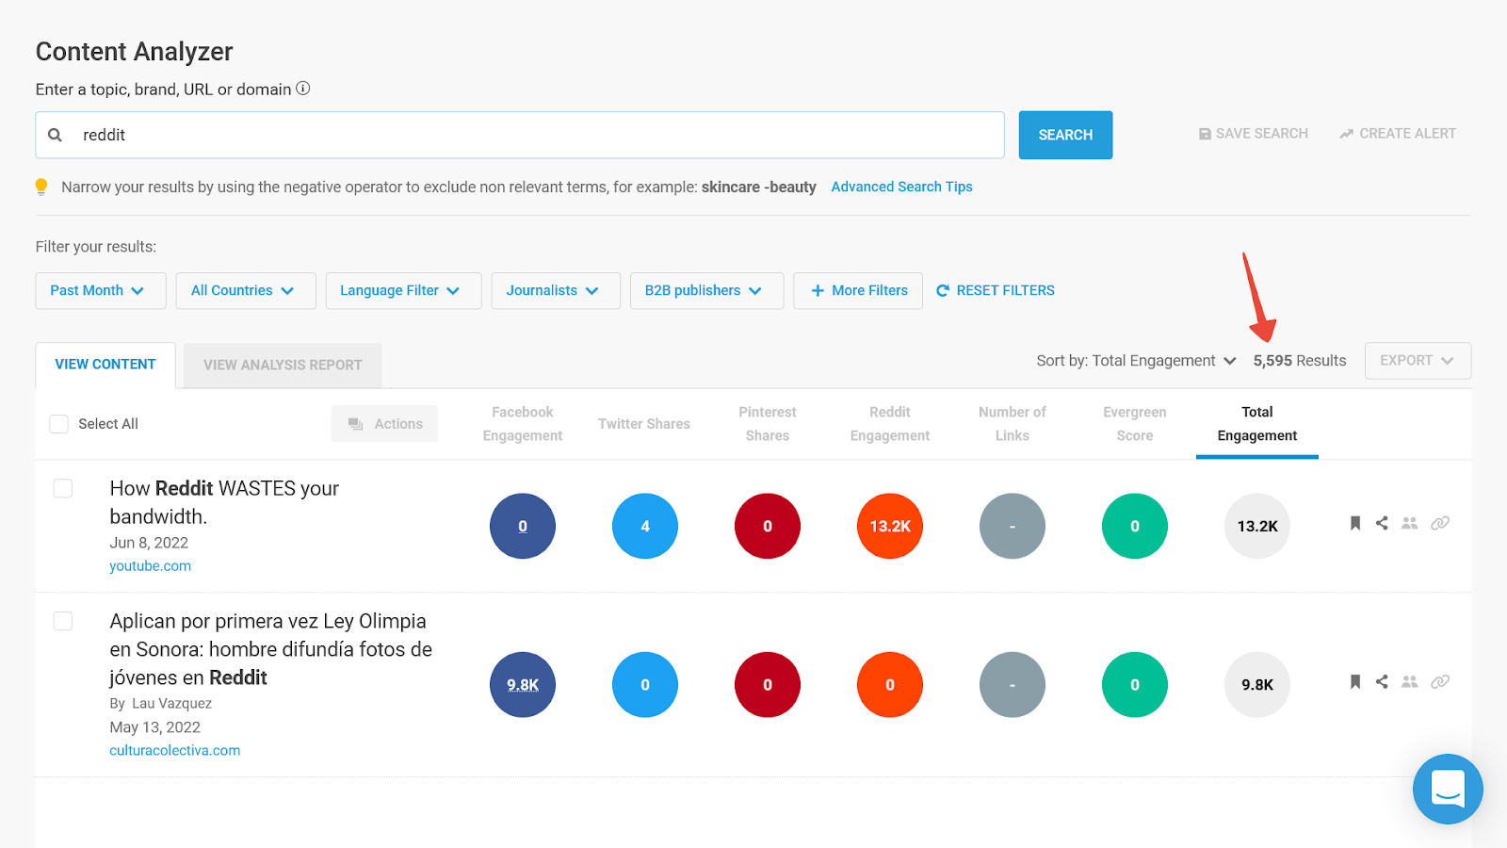The image size is (1507, 848).
Task: Click Create Alert
Action: point(1398,134)
